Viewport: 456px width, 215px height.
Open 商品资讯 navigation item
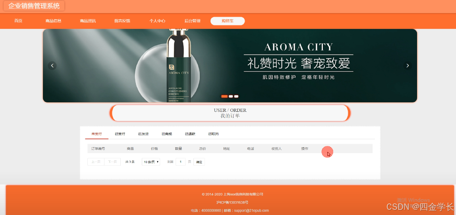(88, 21)
